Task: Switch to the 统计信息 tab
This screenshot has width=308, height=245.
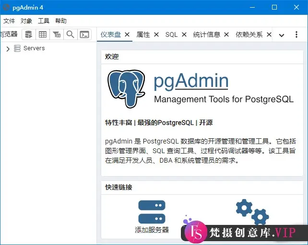Action: click(x=207, y=34)
